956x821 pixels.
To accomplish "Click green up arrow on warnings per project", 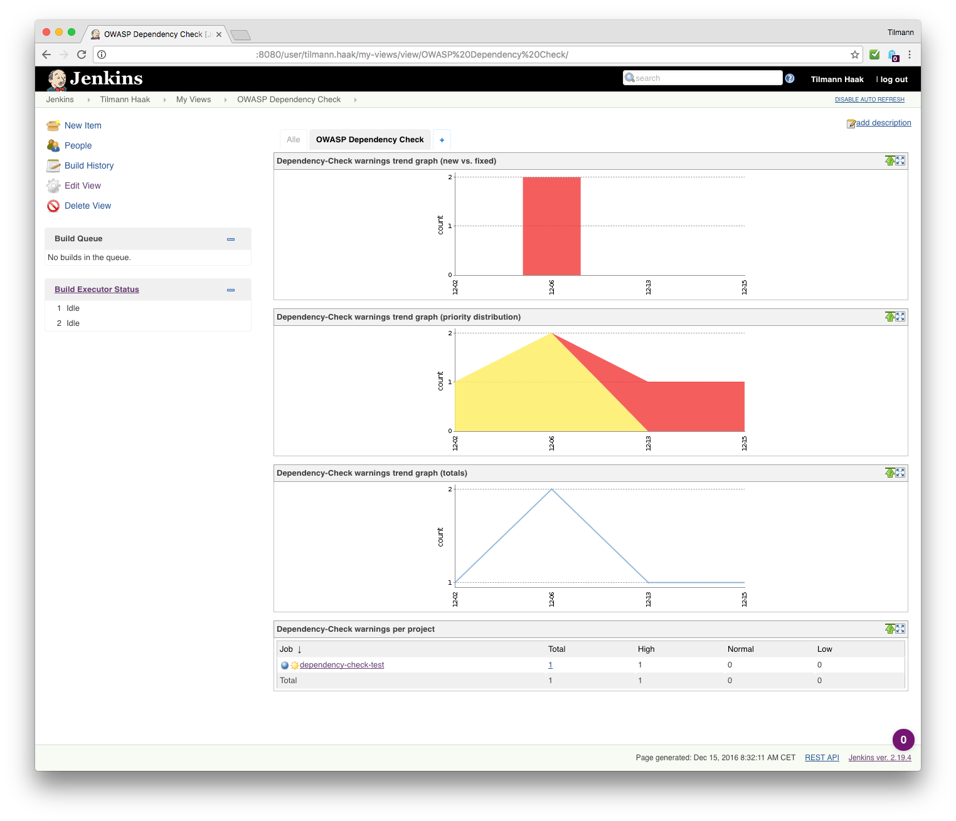I will pos(890,629).
